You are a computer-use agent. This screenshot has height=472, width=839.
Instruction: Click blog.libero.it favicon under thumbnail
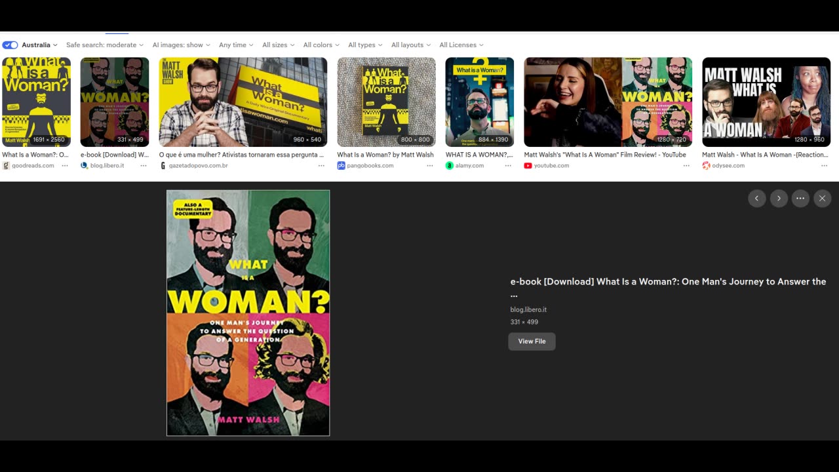click(x=85, y=166)
